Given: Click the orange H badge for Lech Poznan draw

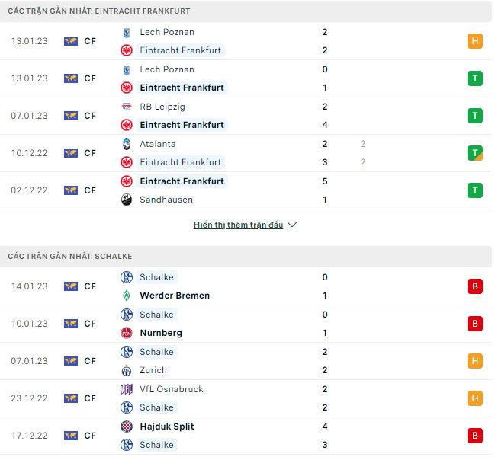Looking at the screenshot, I should pos(475,41).
